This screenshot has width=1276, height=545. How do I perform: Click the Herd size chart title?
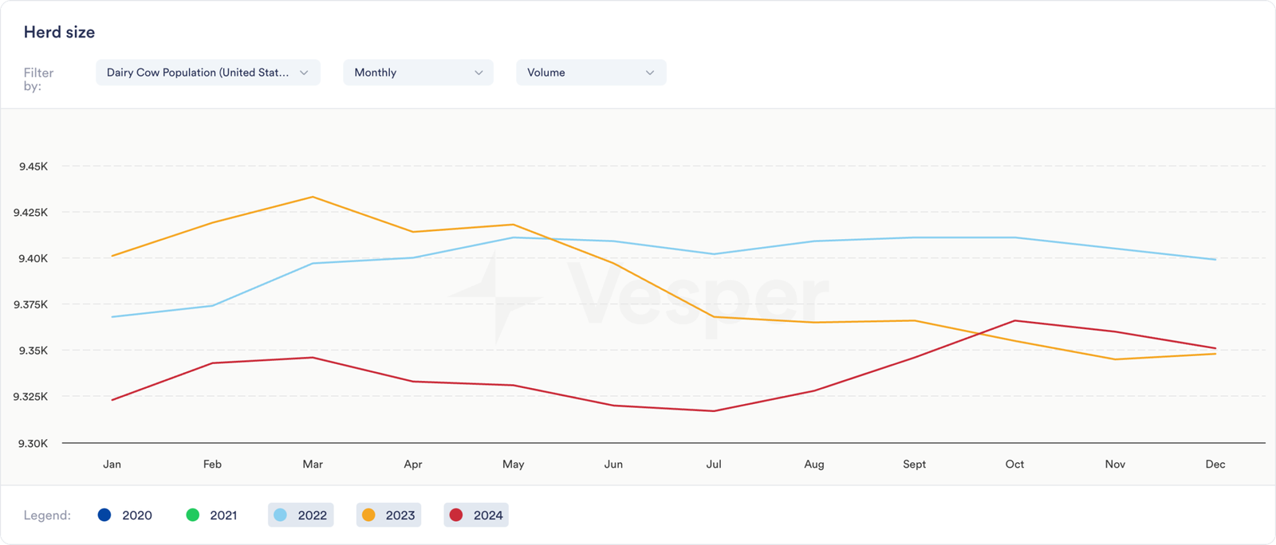coord(59,33)
